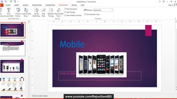Click the Save icon in quick access toolbar
This screenshot has width=177, height=99.
pos(2,1)
